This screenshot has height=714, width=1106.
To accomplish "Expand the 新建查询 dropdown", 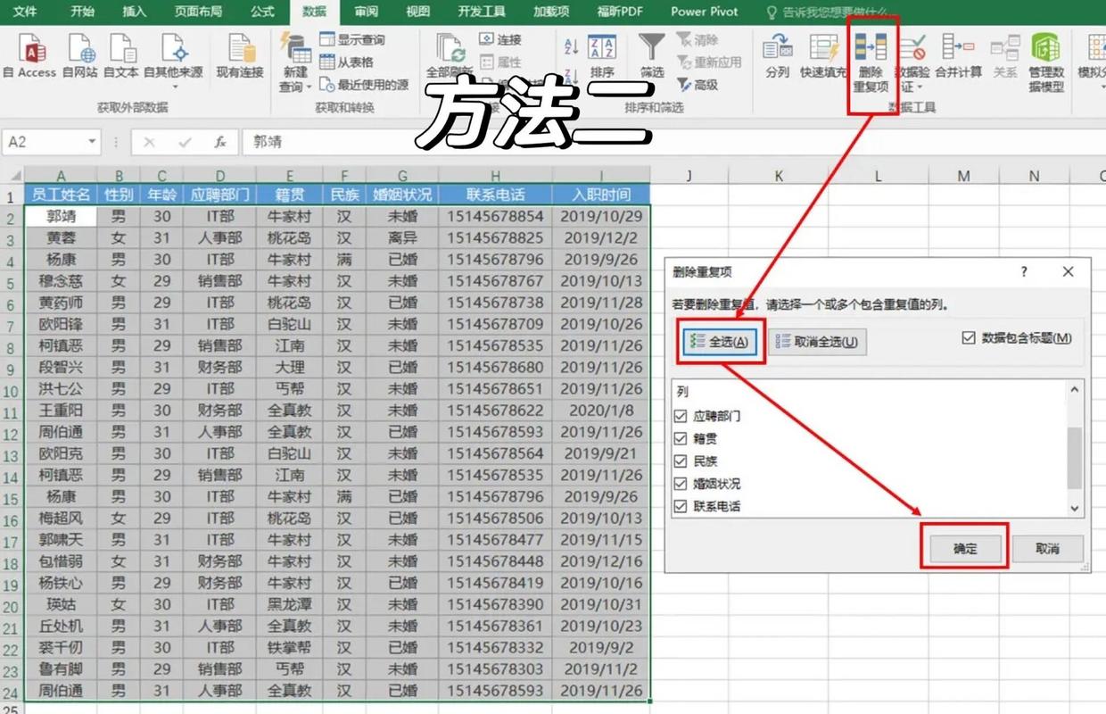I will click(x=309, y=87).
